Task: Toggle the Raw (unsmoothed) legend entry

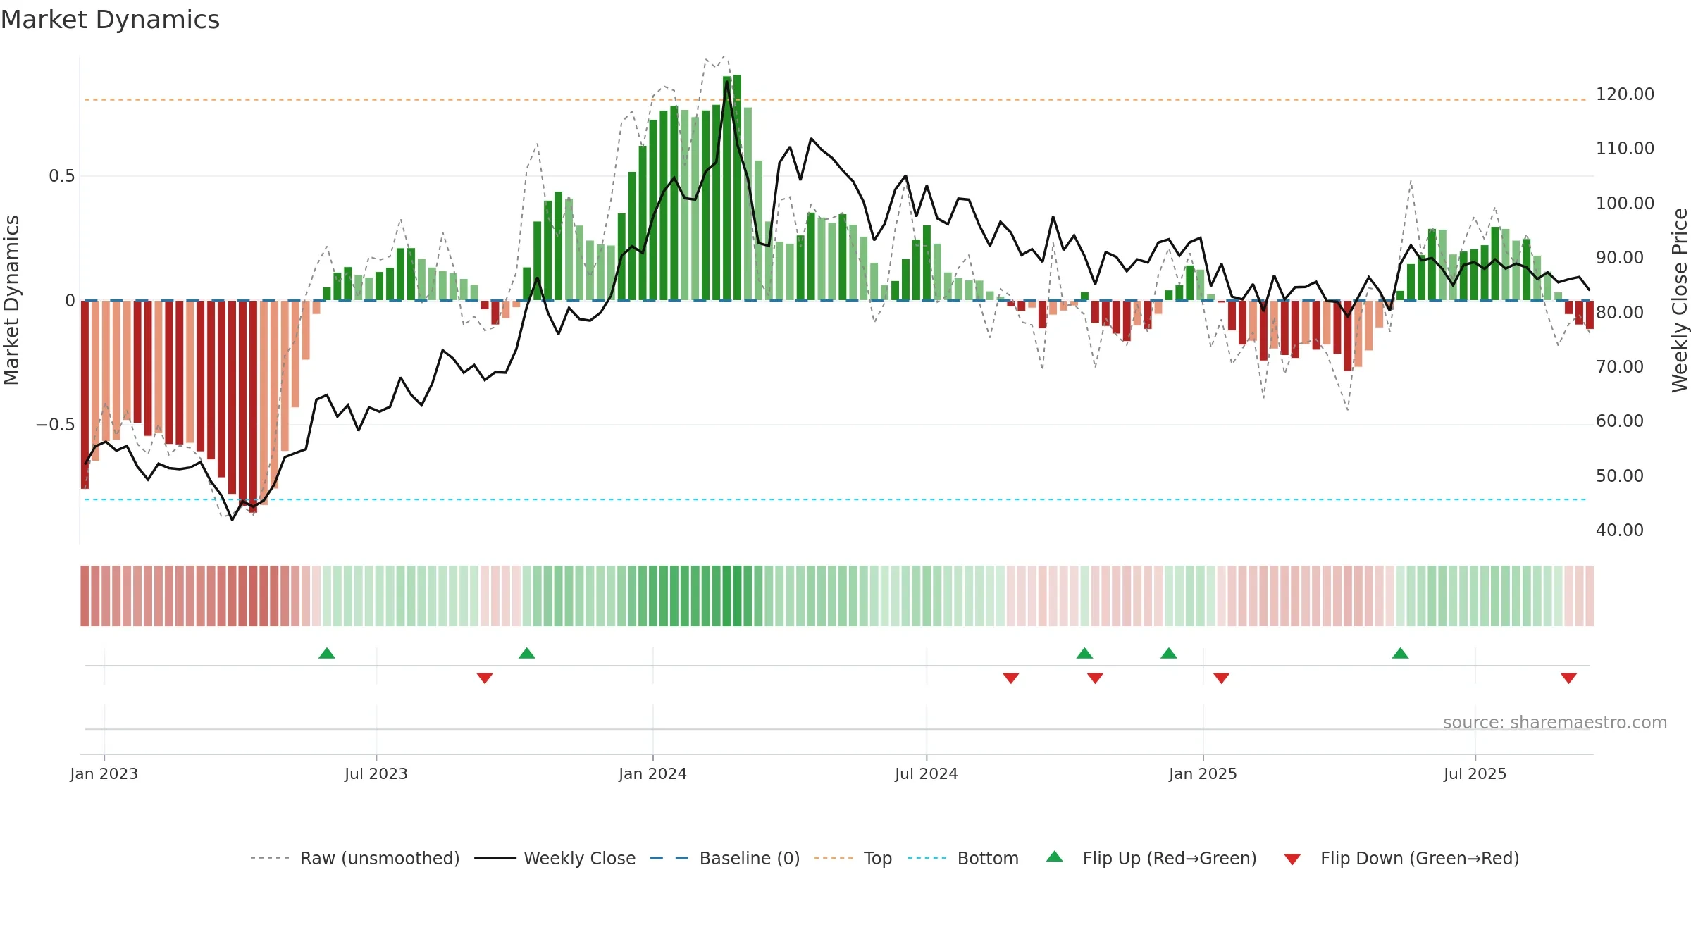Action: pos(354,858)
